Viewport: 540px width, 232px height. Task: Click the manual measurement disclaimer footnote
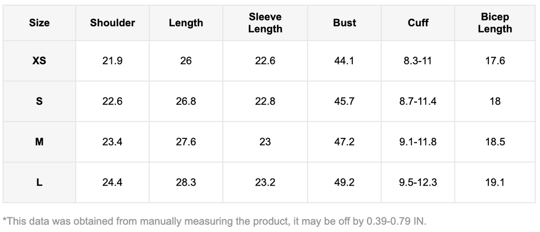click(x=214, y=221)
